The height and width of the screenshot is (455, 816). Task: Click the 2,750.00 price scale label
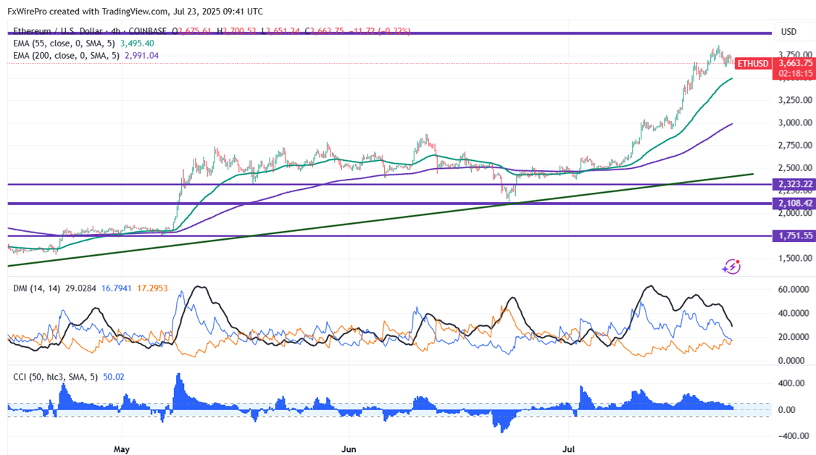click(795, 145)
